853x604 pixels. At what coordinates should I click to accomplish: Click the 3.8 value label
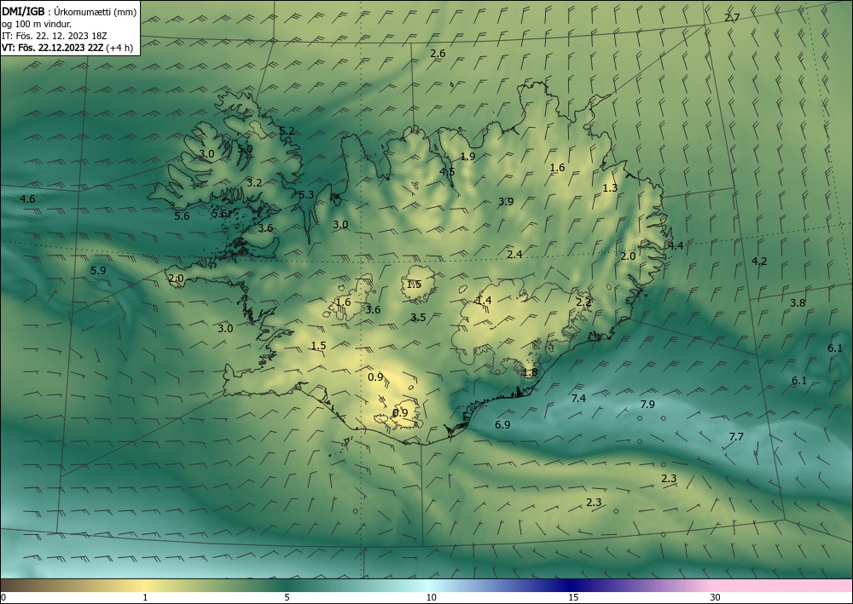coord(798,303)
